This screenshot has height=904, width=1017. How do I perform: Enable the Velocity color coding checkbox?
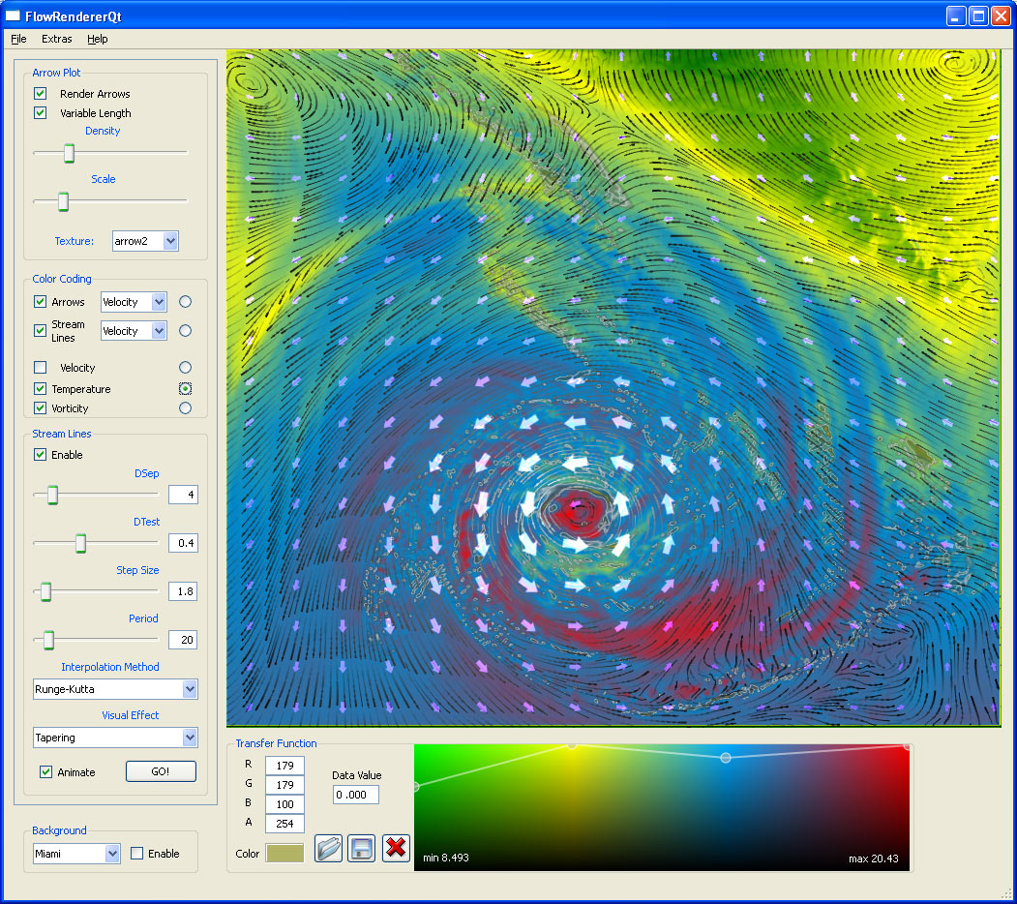(x=41, y=368)
